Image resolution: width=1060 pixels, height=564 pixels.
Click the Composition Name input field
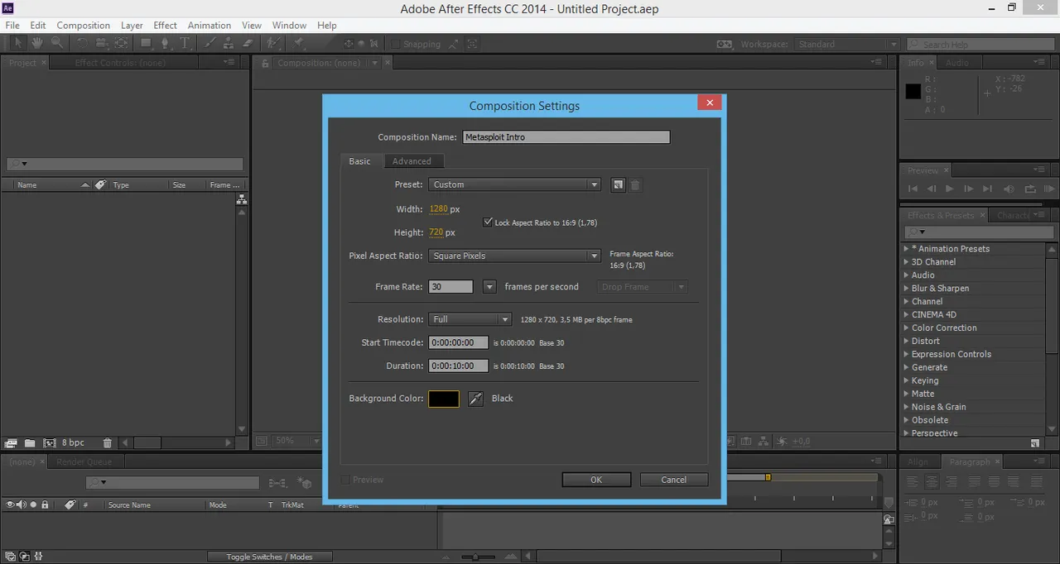point(566,137)
